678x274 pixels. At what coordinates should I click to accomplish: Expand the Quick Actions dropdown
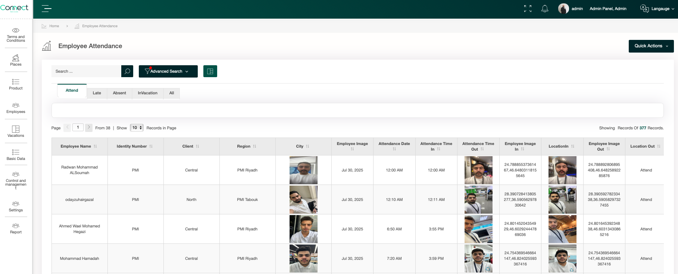(x=651, y=46)
